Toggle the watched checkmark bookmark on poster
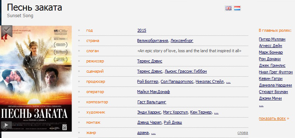The height and width of the screenshot is (138, 295). pos(7,31)
